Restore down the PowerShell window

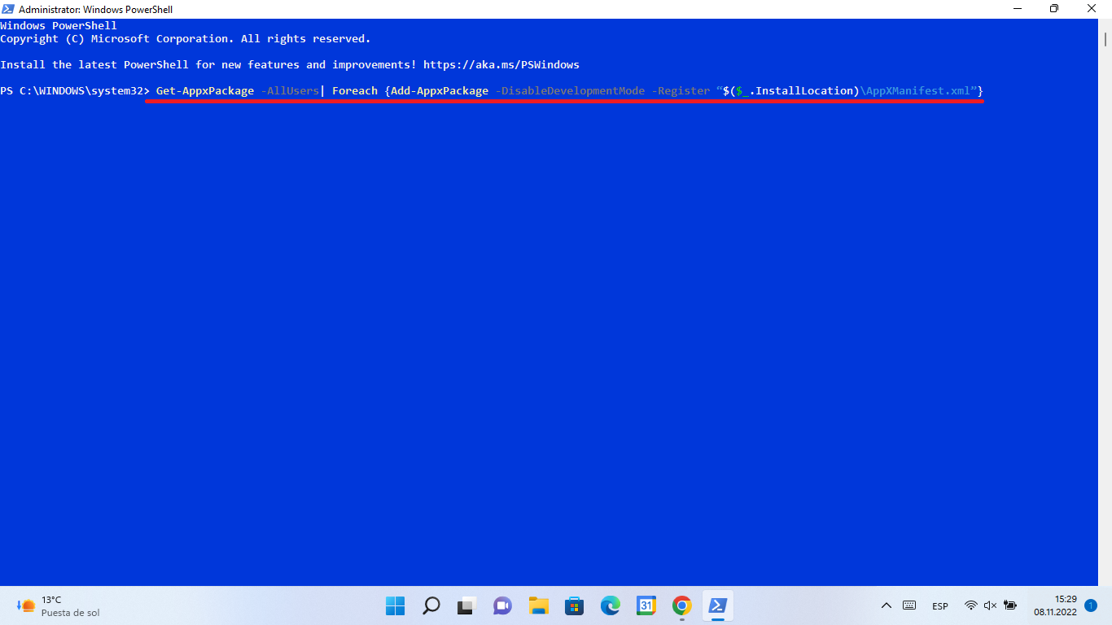point(1054,9)
